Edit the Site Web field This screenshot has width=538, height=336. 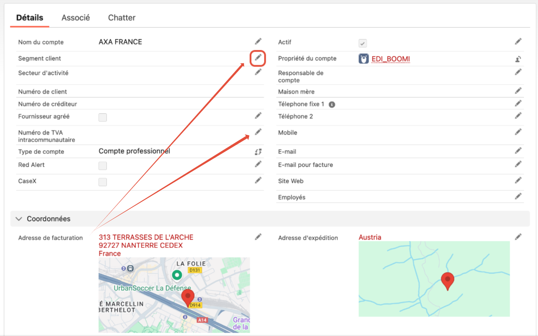pos(518,180)
